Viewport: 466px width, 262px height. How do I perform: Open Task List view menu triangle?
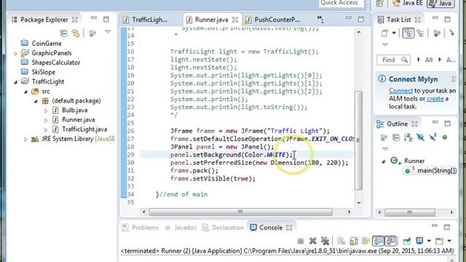point(385,45)
